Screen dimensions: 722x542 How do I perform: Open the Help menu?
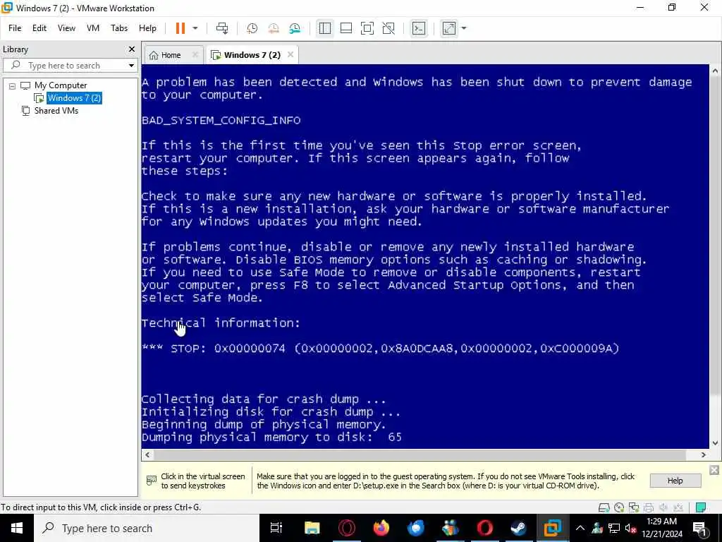[x=147, y=28]
